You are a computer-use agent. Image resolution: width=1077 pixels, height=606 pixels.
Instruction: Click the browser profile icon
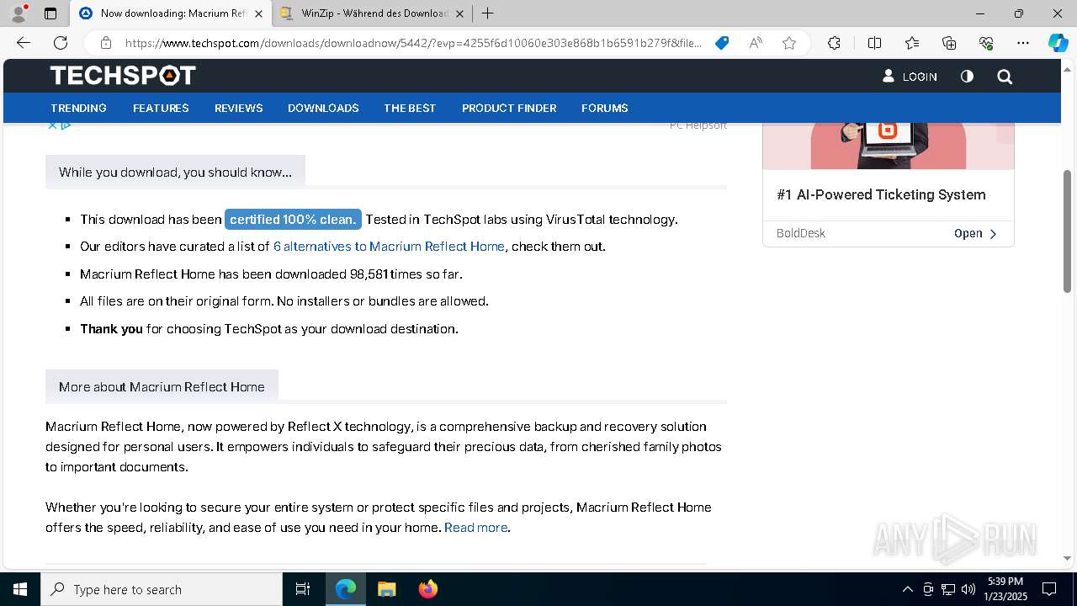click(x=19, y=13)
